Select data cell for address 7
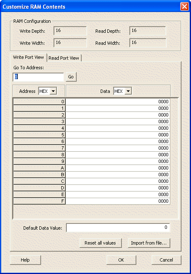The height and width of the screenshot is (274, 191). (118, 148)
